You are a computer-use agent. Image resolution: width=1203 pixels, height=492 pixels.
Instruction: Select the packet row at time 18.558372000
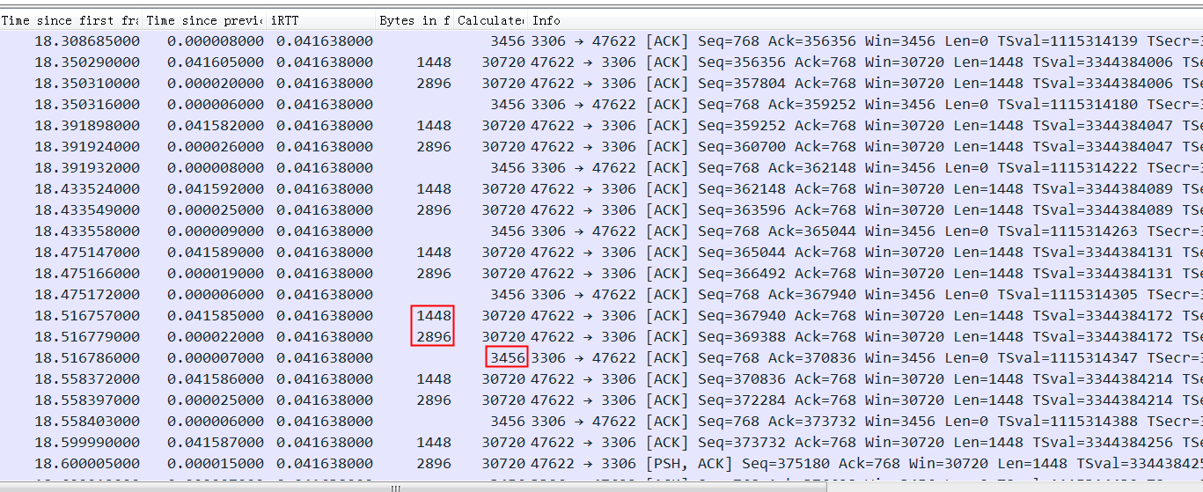(601, 379)
